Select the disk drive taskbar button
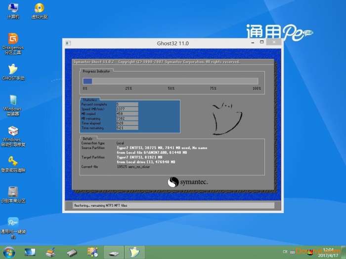 (x=114, y=253)
